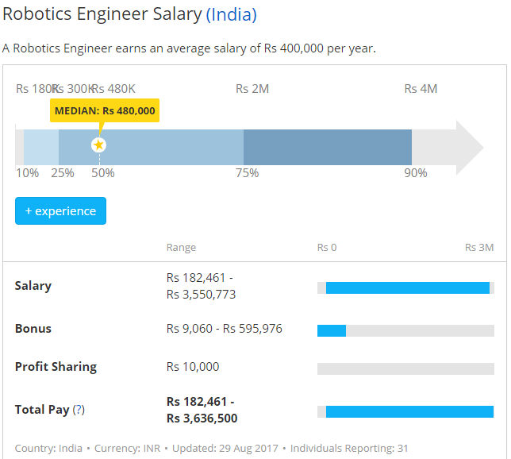
Task: Click the gray arrow tip of percentile chart
Action: 468,147
